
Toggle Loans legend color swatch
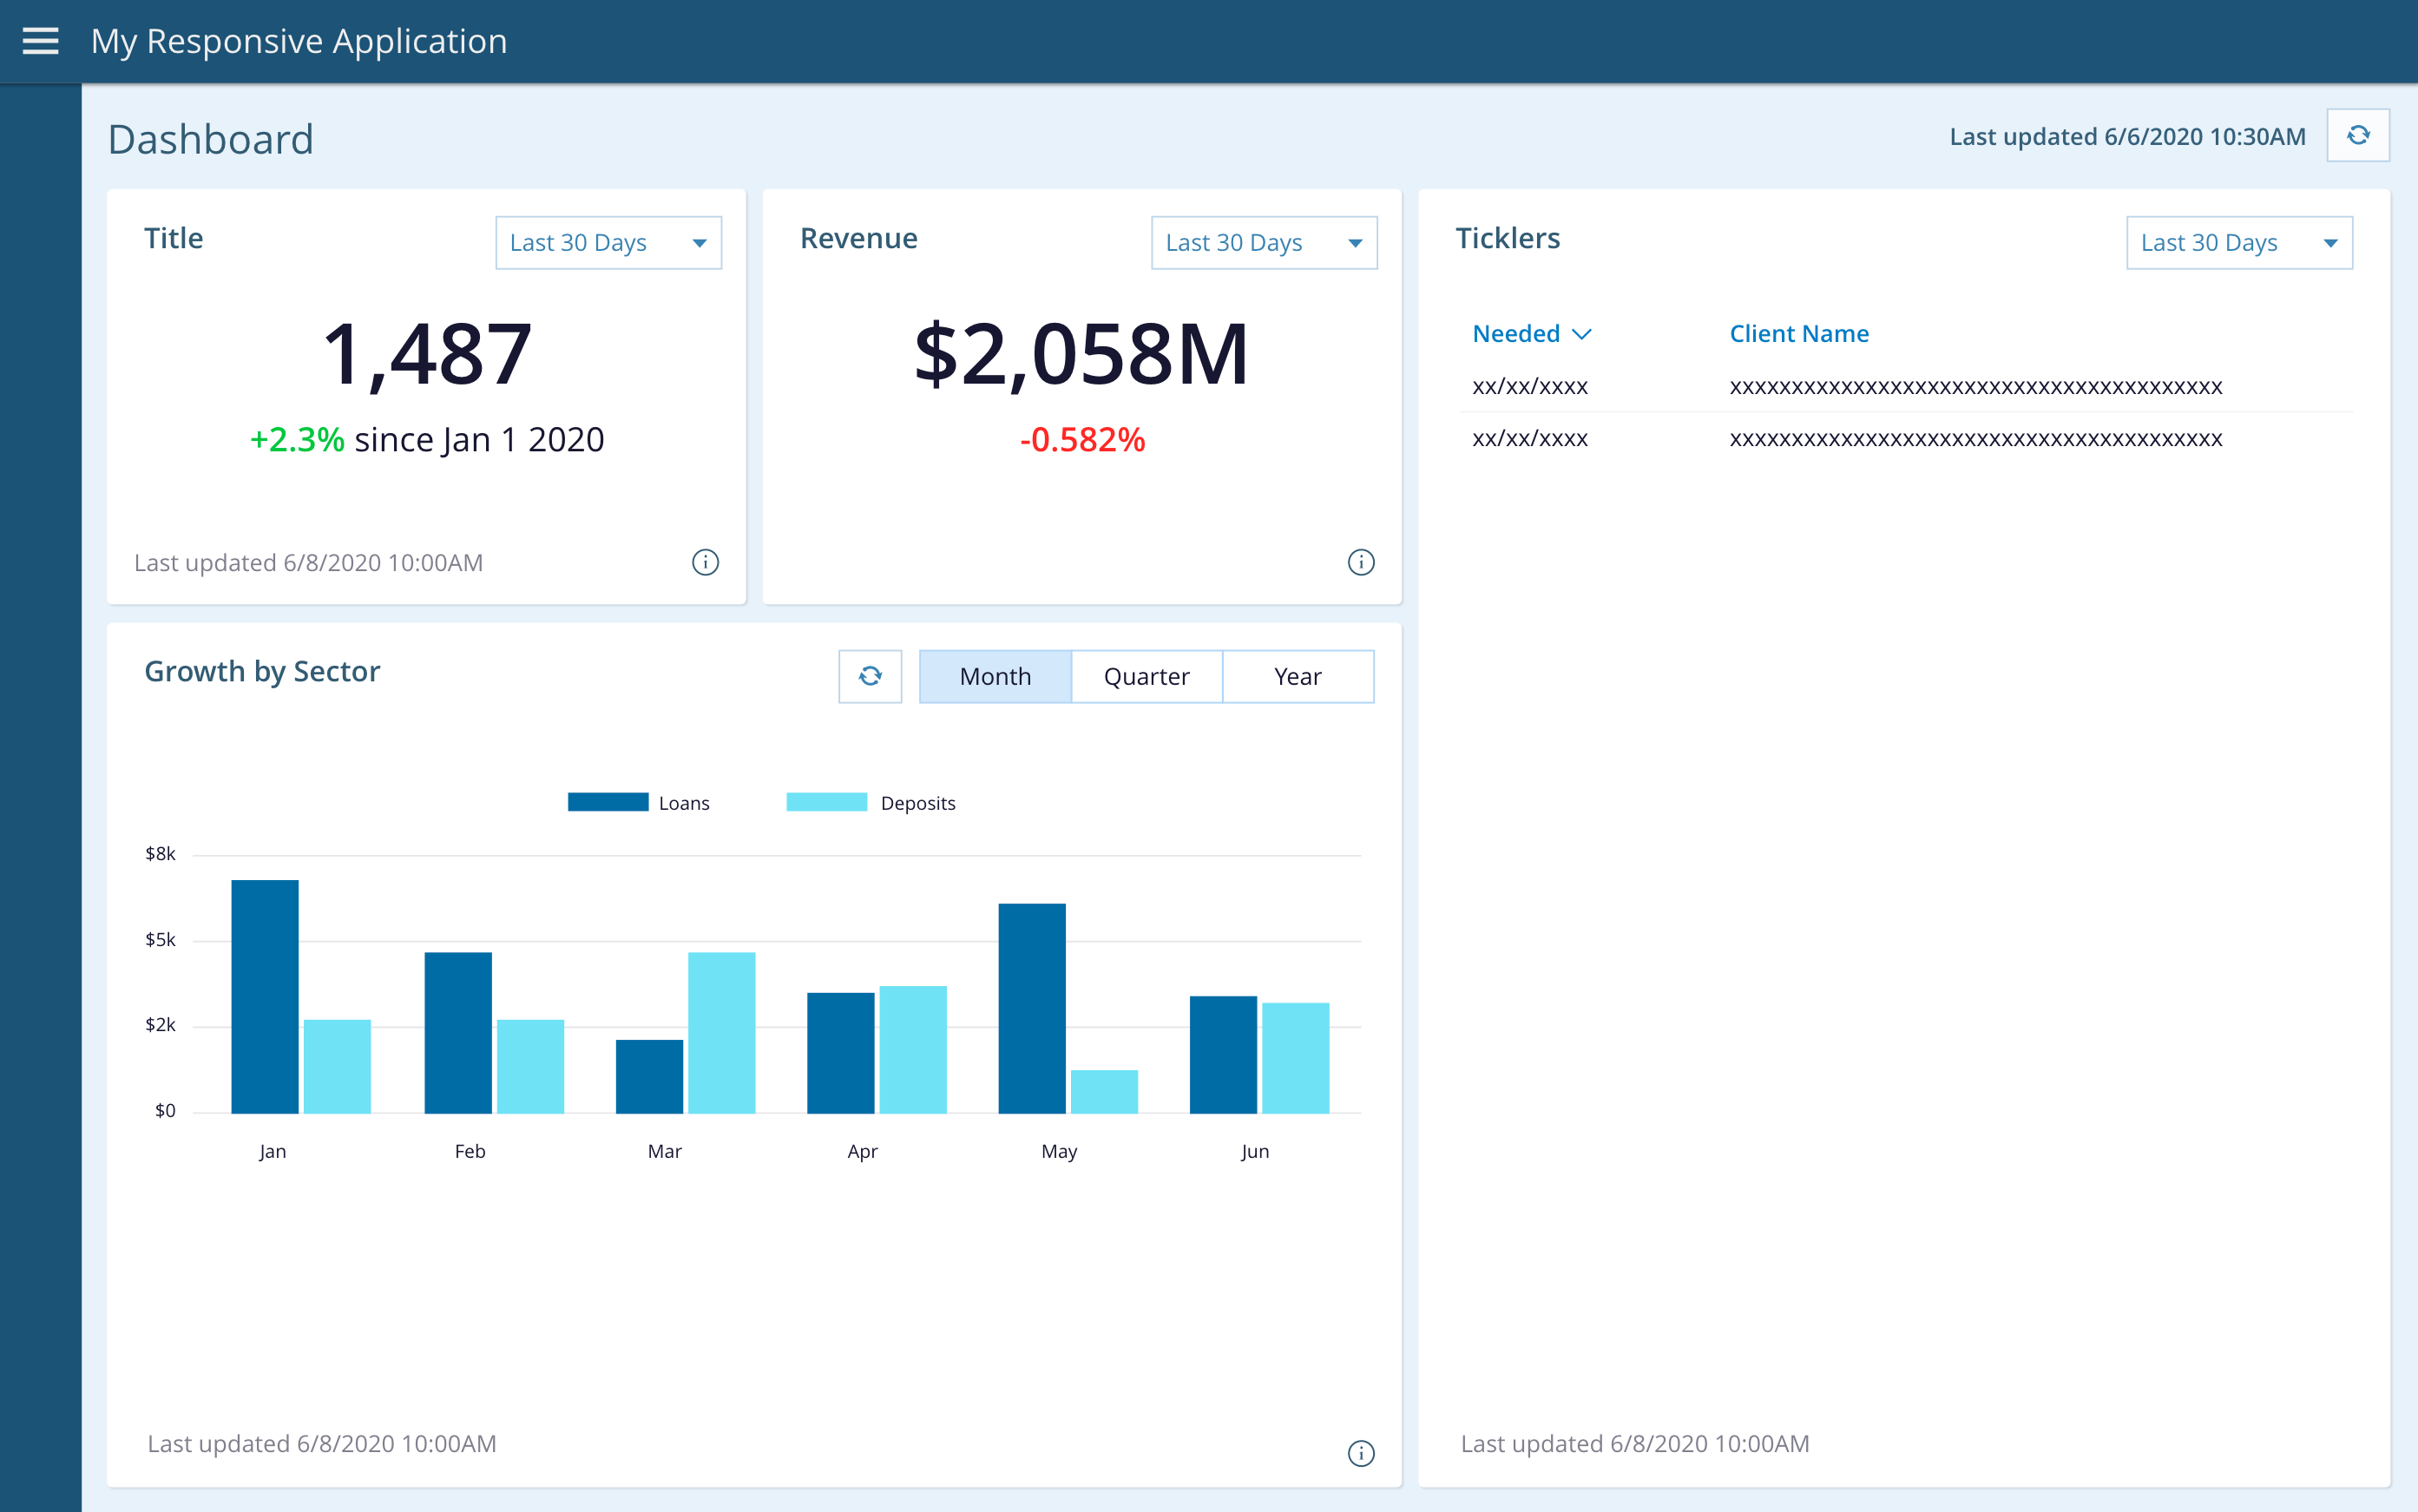pos(608,802)
